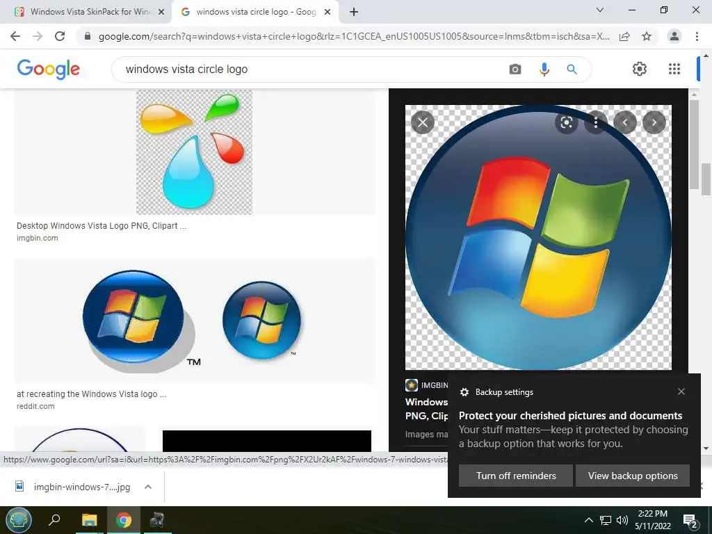Go back with browser back arrow

click(x=15, y=36)
